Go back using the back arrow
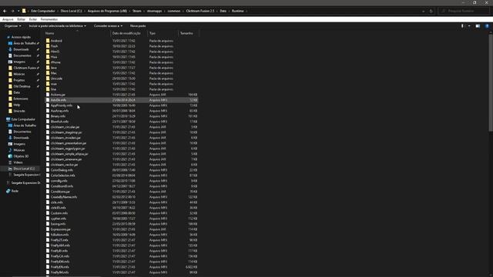Image resolution: width=493 pixels, height=277 pixels. pyautogui.click(x=5, y=11)
